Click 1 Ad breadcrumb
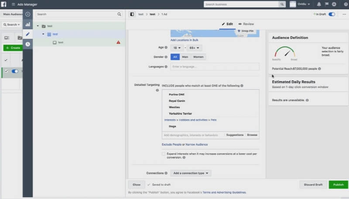Image resolution: width=349 pixels, height=199 pixels. pos(164,14)
